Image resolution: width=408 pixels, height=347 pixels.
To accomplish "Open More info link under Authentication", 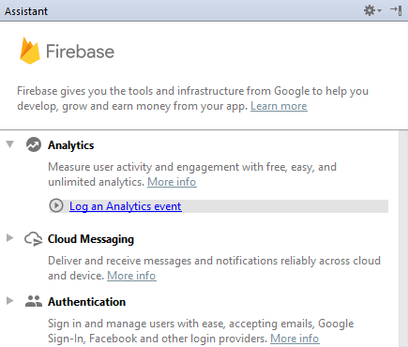I will click(295, 339).
